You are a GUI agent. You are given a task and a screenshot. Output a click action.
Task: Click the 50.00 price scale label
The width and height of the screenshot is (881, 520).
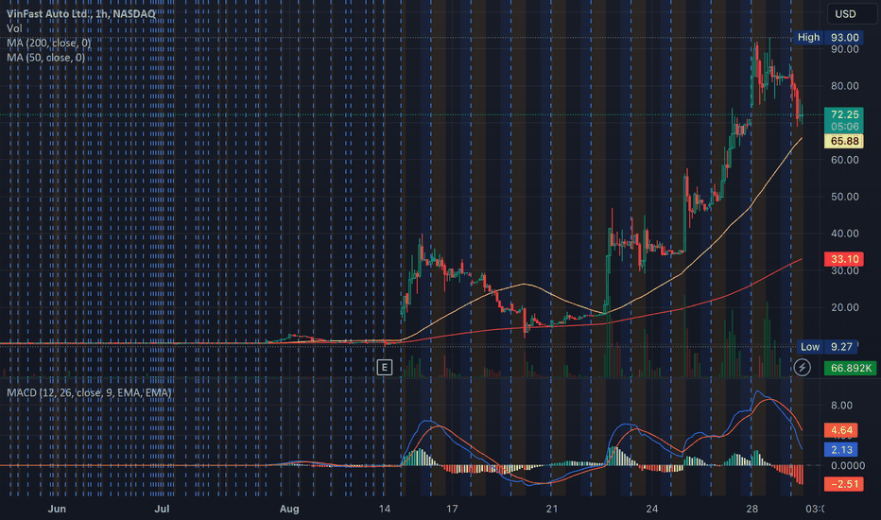844,197
